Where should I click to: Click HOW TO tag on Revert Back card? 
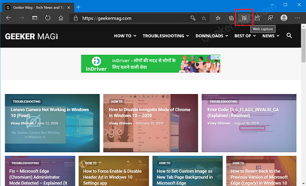coord(238,163)
